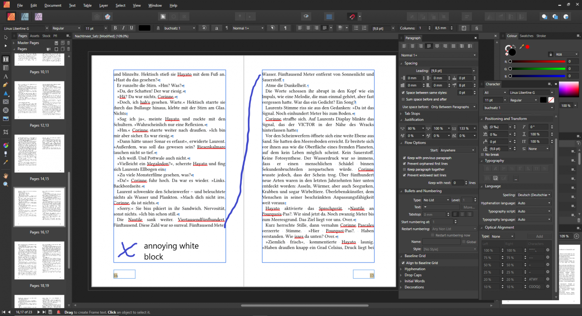Open the Layer menu
Viewport: 582px width, 316px height.
[x=104, y=5]
